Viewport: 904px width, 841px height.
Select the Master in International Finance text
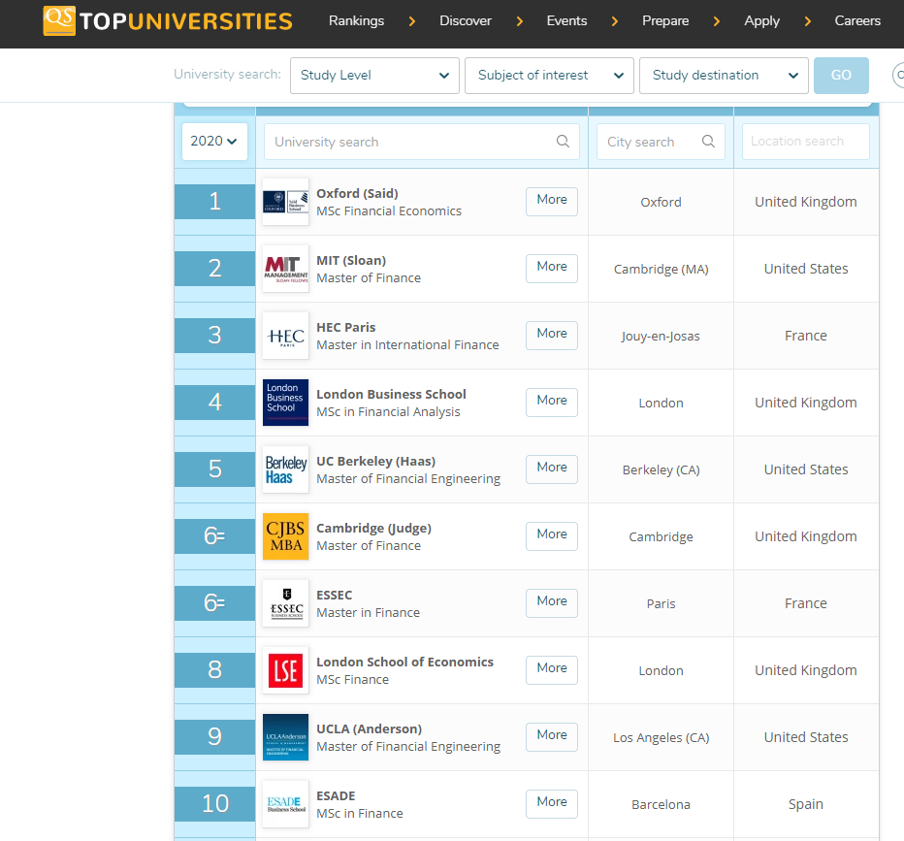(407, 344)
